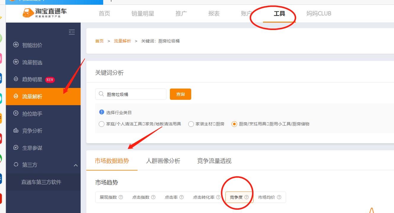Click the help icon beside 竞争度
The width and height of the screenshot is (394, 213).
246,197
